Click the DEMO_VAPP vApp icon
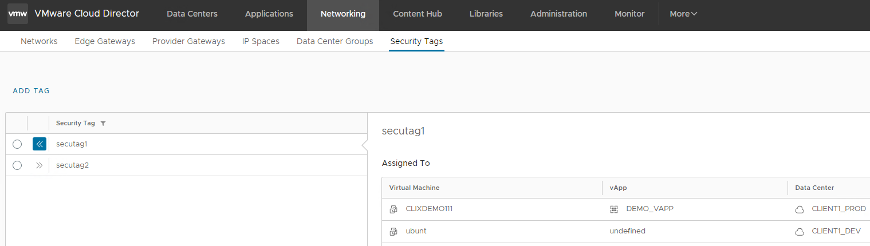870x246 pixels. pyautogui.click(x=614, y=209)
